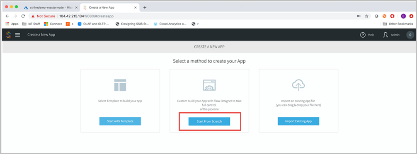Open the Admin user menu
This screenshot has width=417, height=154.
tap(391, 35)
